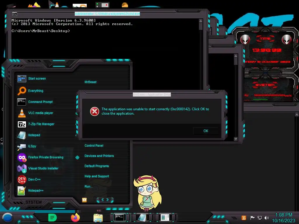The height and width of the screenshot is (224, 299).
Task: Click the Star Butterfly desktop mascot
Action: (x=147, y=193)
